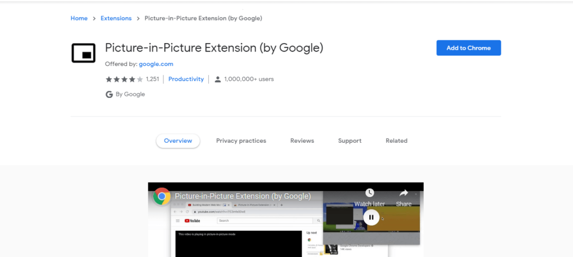Click the search field inside video preview
The image size is (573, 257).
(x=265, y=221)
